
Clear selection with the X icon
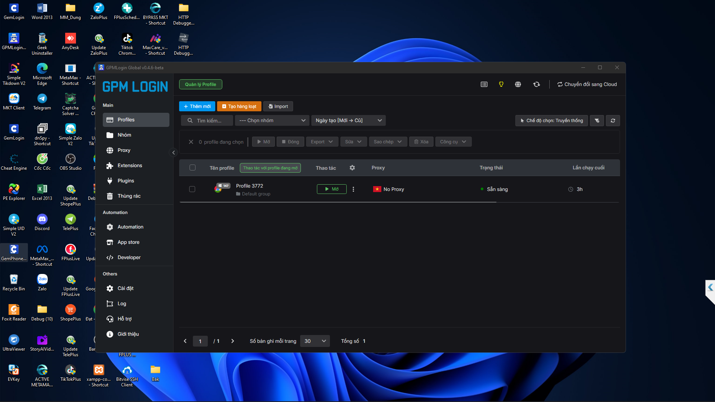[x=191, y=142]
